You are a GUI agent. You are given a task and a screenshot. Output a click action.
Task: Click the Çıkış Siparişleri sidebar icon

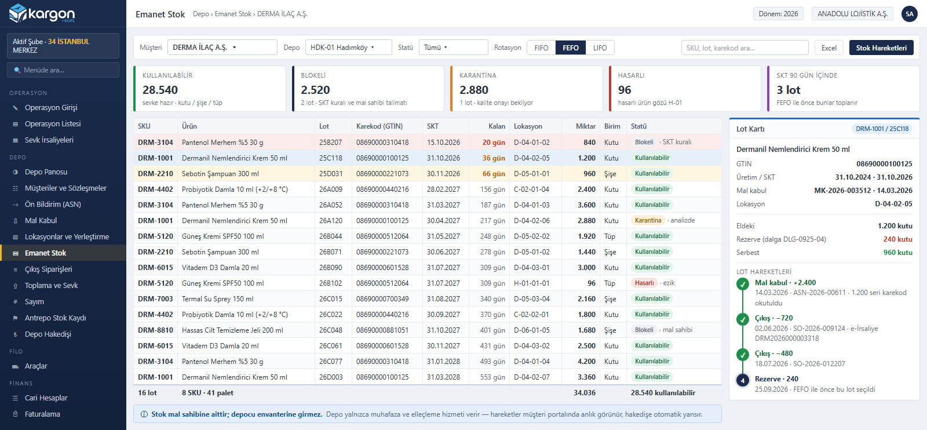tap(16, 269)
